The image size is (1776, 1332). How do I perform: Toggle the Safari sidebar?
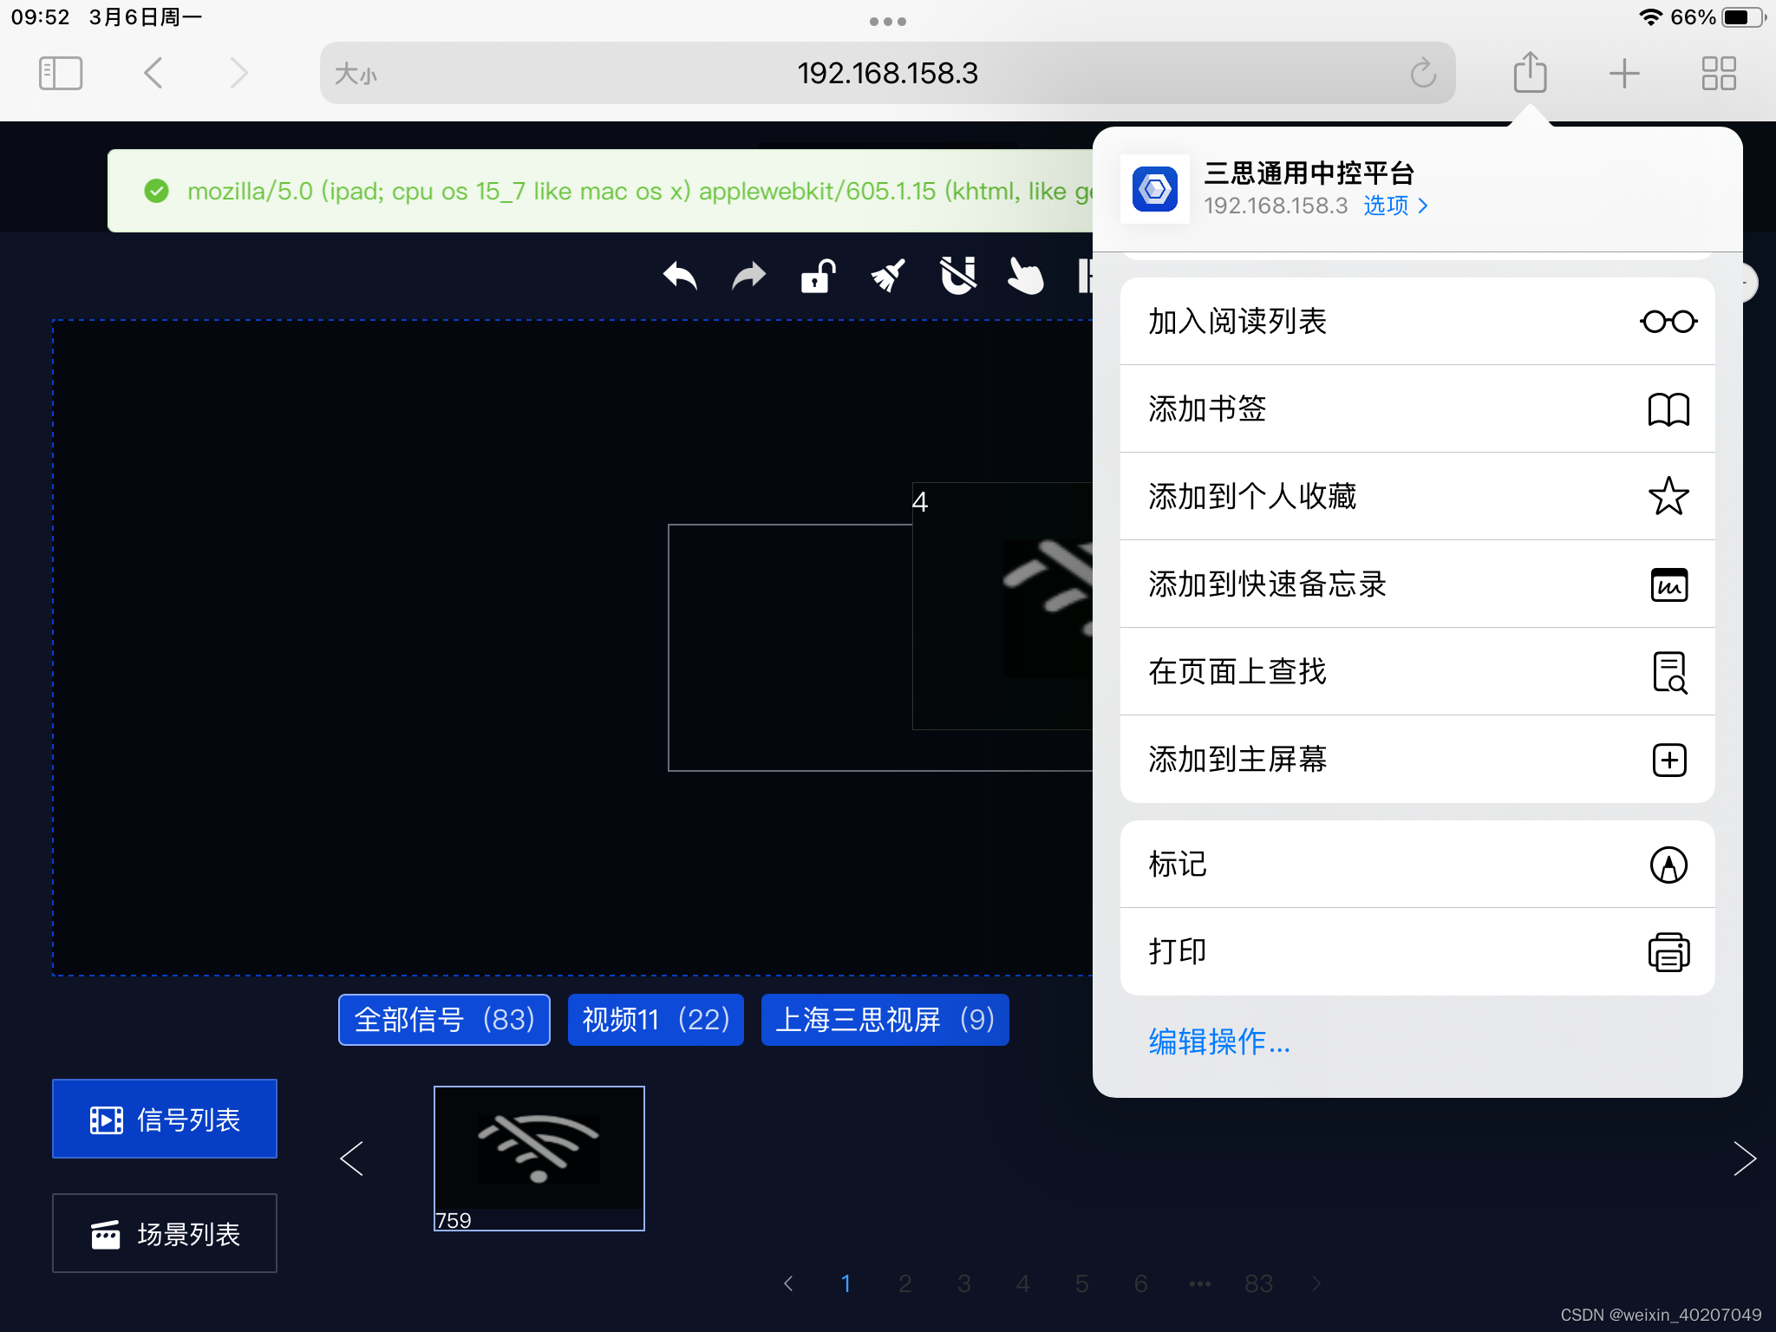click(61, 73)
